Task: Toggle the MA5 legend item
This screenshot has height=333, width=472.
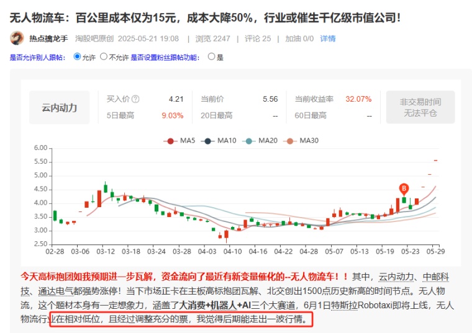Action: point(179,141)
